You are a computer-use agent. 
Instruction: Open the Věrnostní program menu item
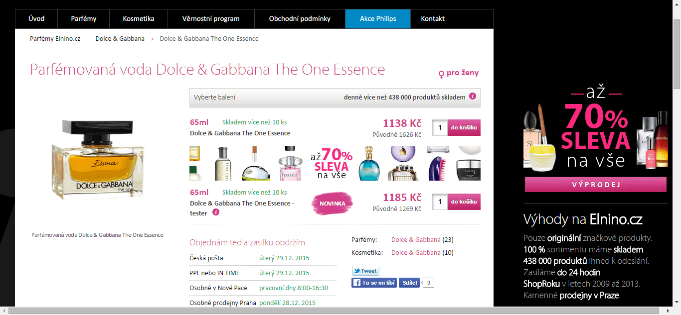[x=211, y=19]
